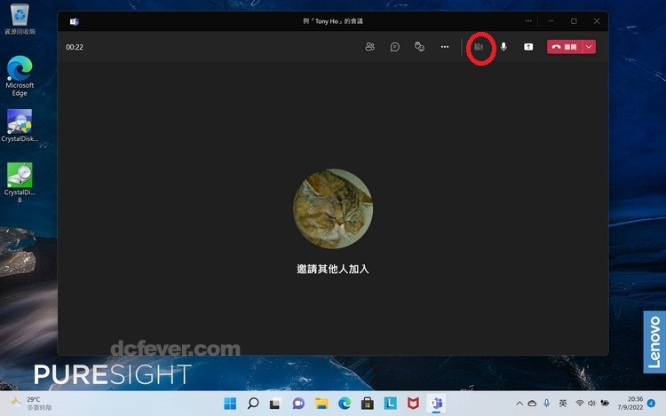Screen dimensions: 666x416
Task: Open the taskbar Chat app
Action: tap(298, 404)
